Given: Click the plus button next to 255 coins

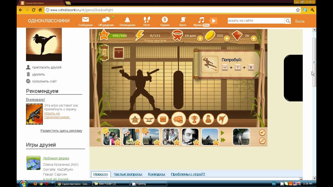Looking at the screenshot, I should click(x=227, y=39).
